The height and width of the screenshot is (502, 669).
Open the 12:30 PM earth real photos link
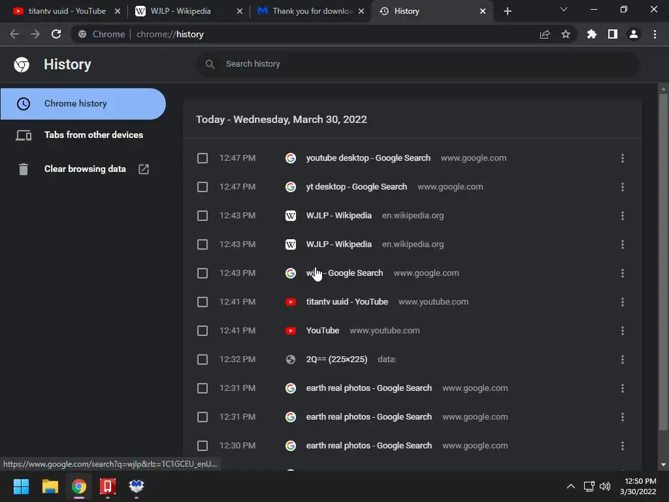[368, 446]
